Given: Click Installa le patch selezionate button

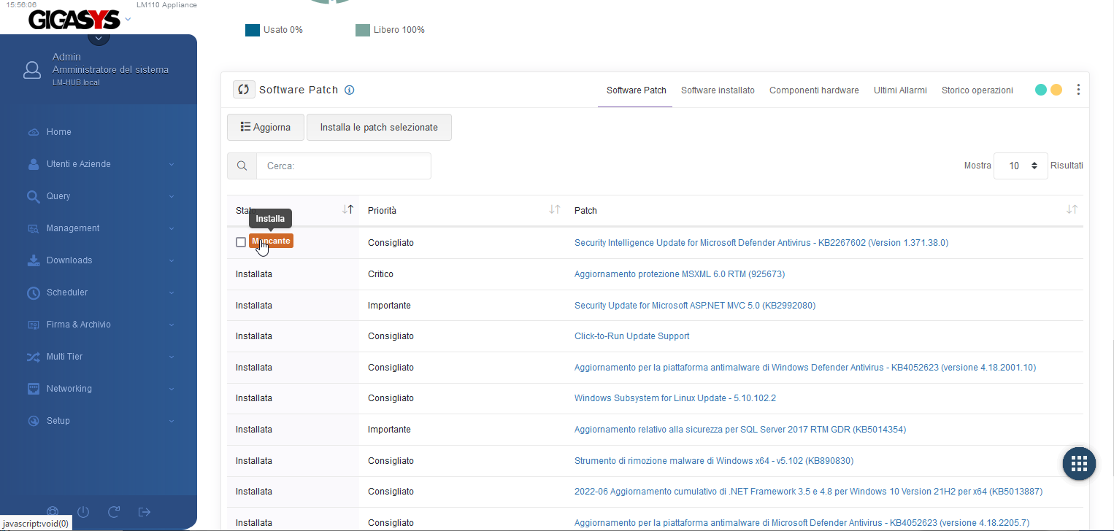Looking at the screenshot, I should pyautogui.click(x=379, y=127).
